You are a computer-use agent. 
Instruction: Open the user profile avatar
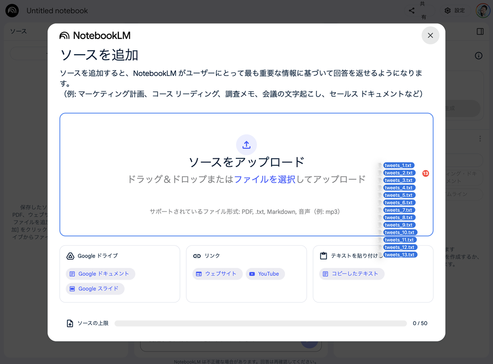tap(482, 10)
